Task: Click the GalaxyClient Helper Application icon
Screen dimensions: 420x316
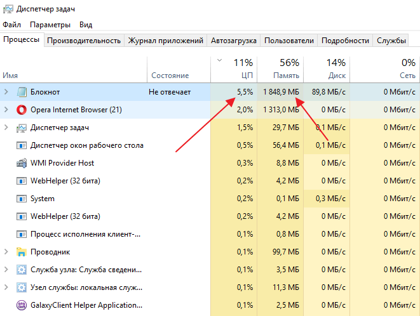Action: [x=22, y=305]
